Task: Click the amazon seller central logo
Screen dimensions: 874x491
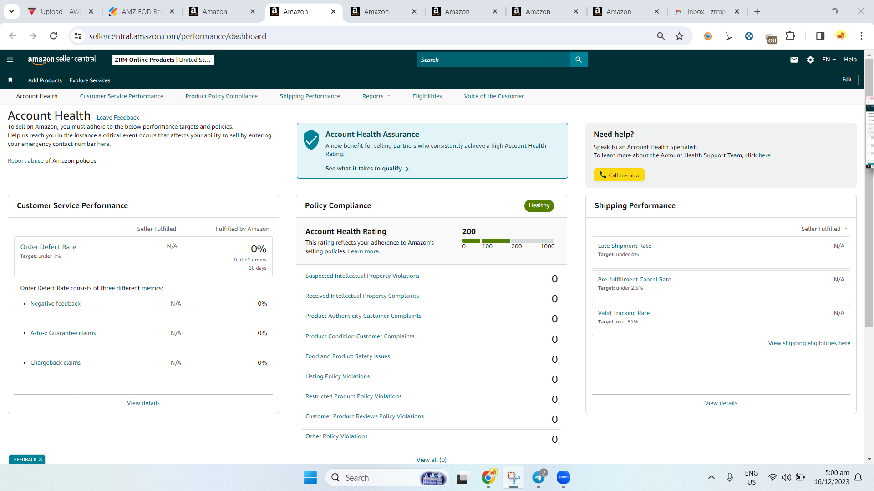Action: coord(62,60)
